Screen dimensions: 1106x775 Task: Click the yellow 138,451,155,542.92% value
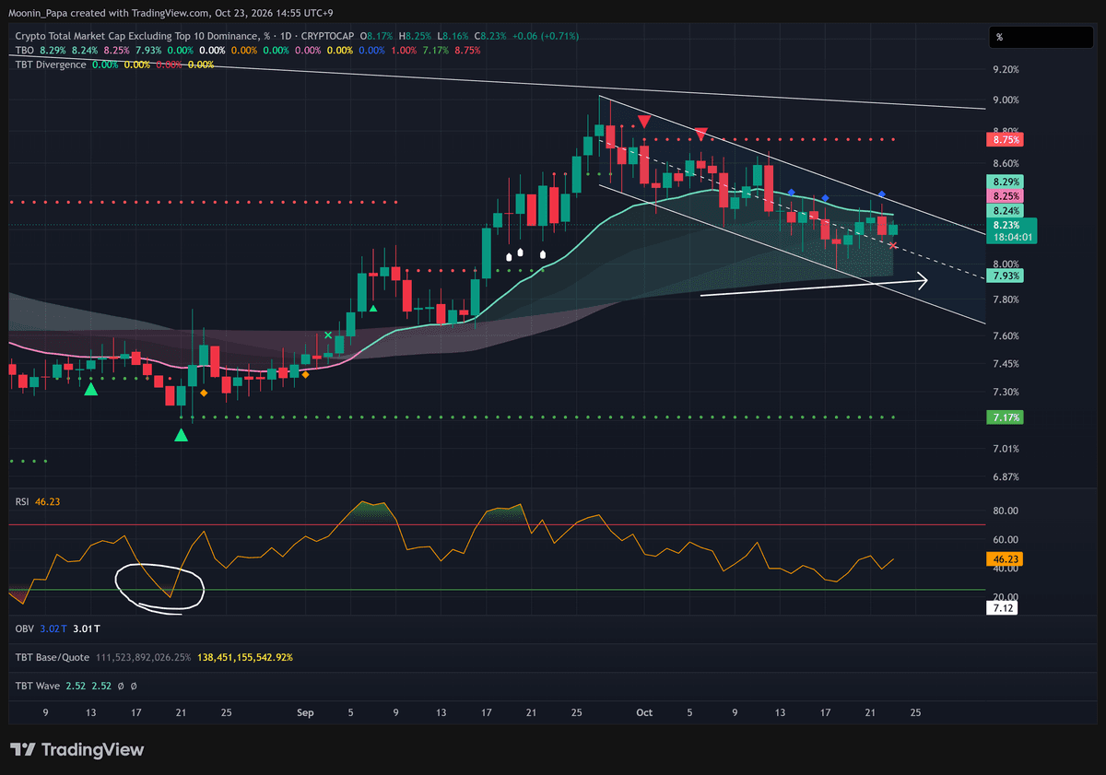tap(245, 657)
